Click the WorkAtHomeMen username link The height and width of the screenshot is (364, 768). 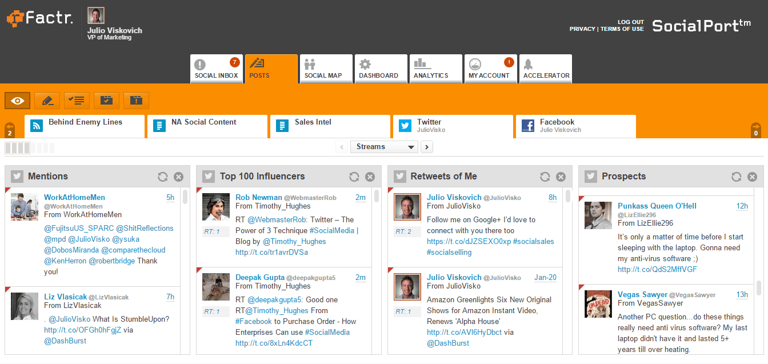(74, 198)
